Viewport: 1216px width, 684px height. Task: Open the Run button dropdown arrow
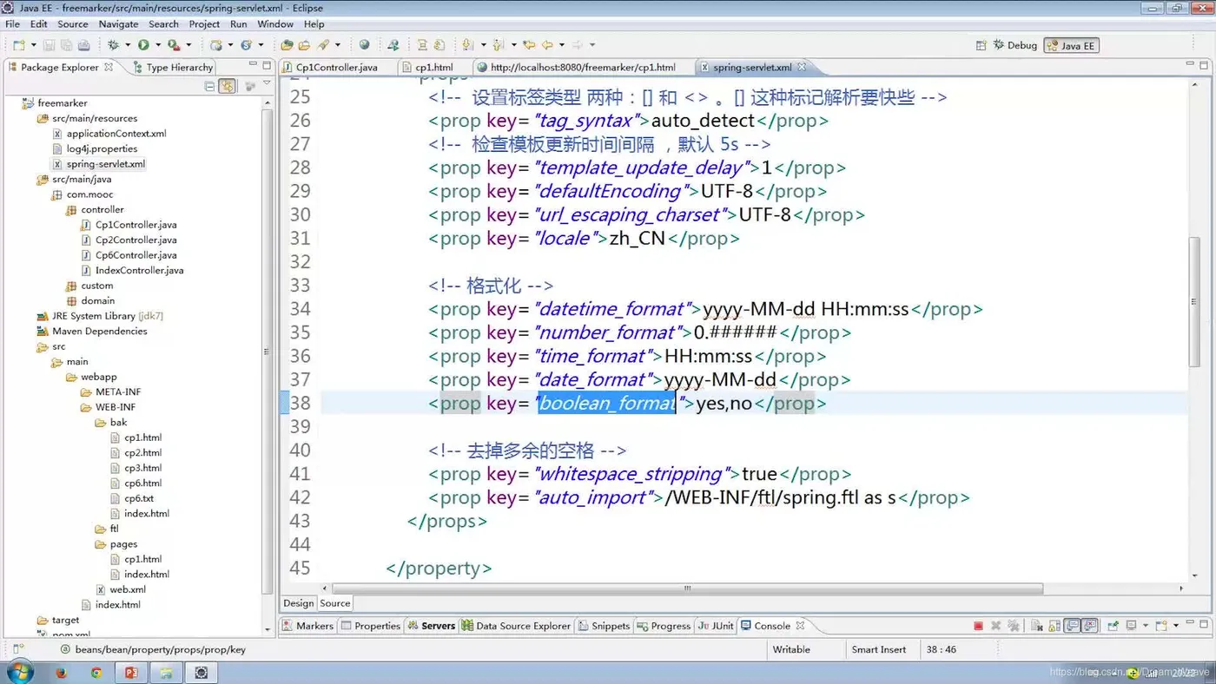157,45
